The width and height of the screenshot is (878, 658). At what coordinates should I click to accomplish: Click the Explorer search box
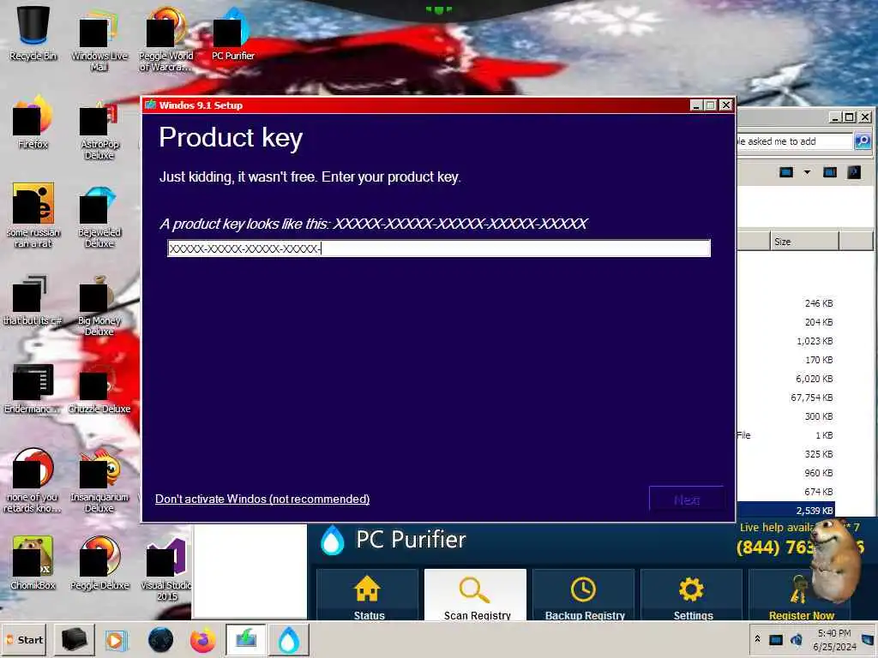[x=795, y=141]
